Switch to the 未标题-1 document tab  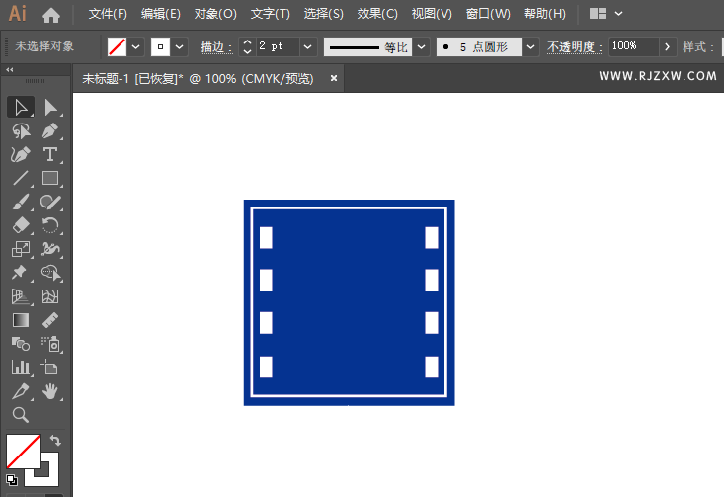point(198,79)
